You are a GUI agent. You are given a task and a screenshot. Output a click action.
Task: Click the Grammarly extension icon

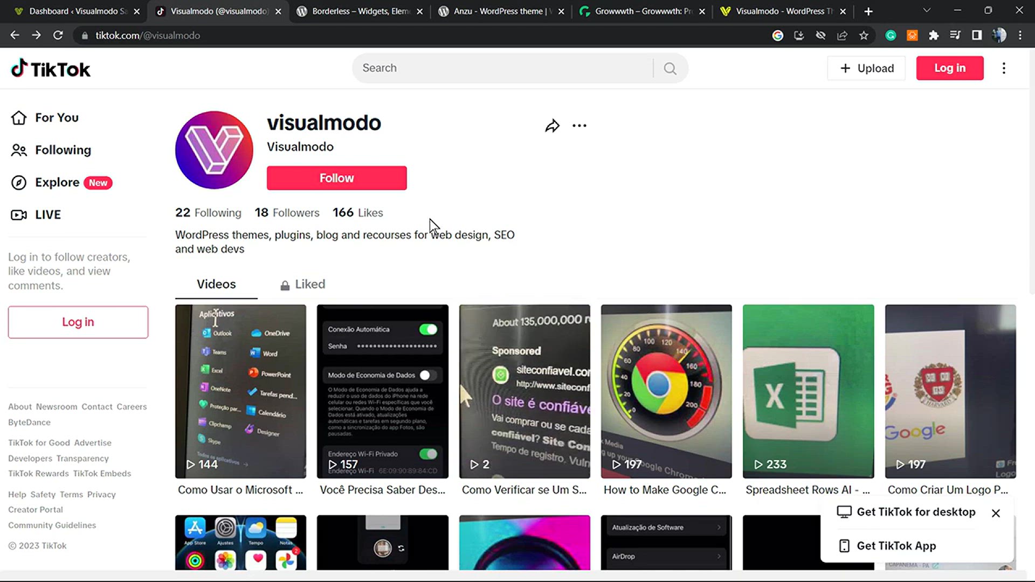coord(891,36)
